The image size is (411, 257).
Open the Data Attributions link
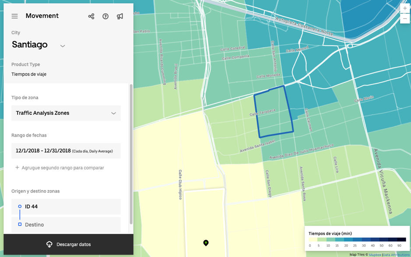pos(396,255)
